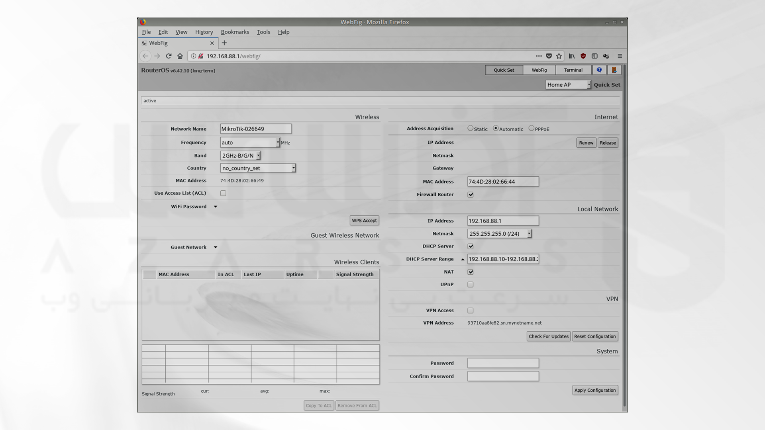
Task: Close the WebFig browser tab
Action: click(212, 43)
